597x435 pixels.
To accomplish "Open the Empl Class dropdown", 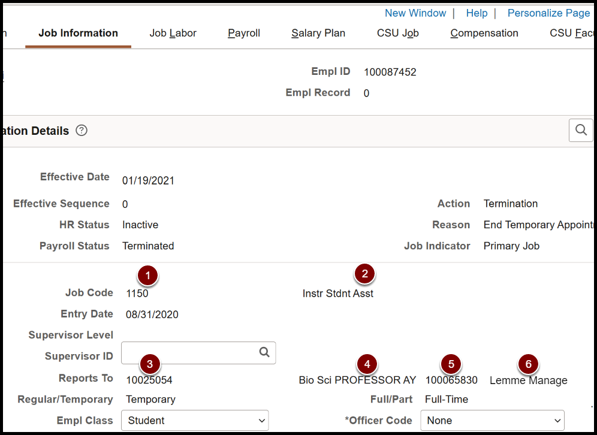I will (x=195, y=421).
